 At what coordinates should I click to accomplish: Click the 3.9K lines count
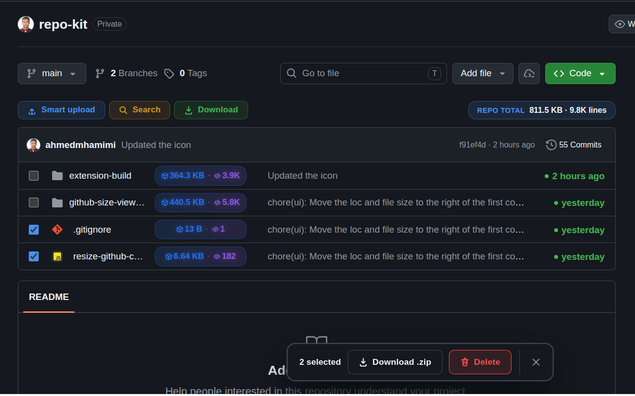[227, 175]
